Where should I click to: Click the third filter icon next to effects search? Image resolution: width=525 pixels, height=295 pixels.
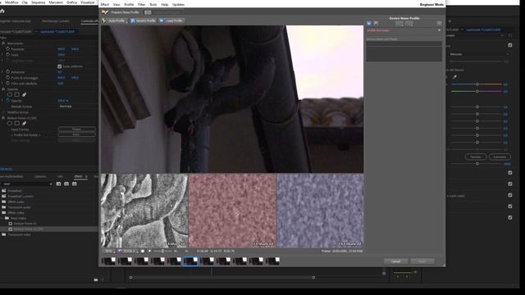[x=75, y=184]
